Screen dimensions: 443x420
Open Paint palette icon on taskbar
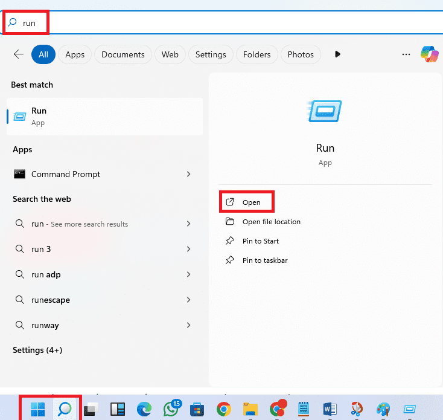[x=383, y=409]
